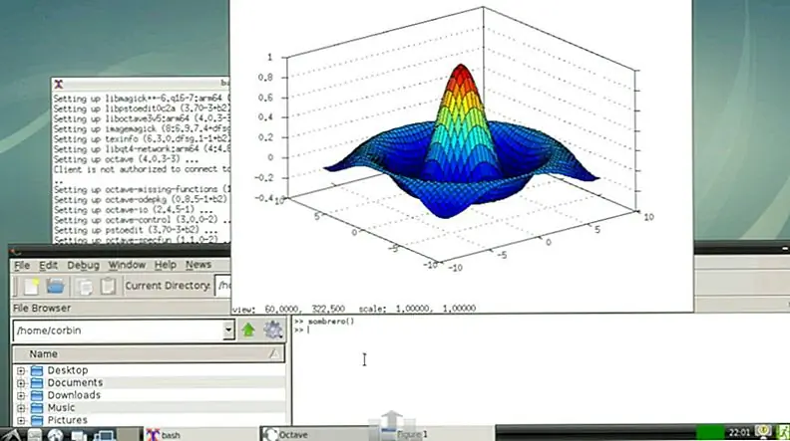Open the News menu

tap(198, 265)
